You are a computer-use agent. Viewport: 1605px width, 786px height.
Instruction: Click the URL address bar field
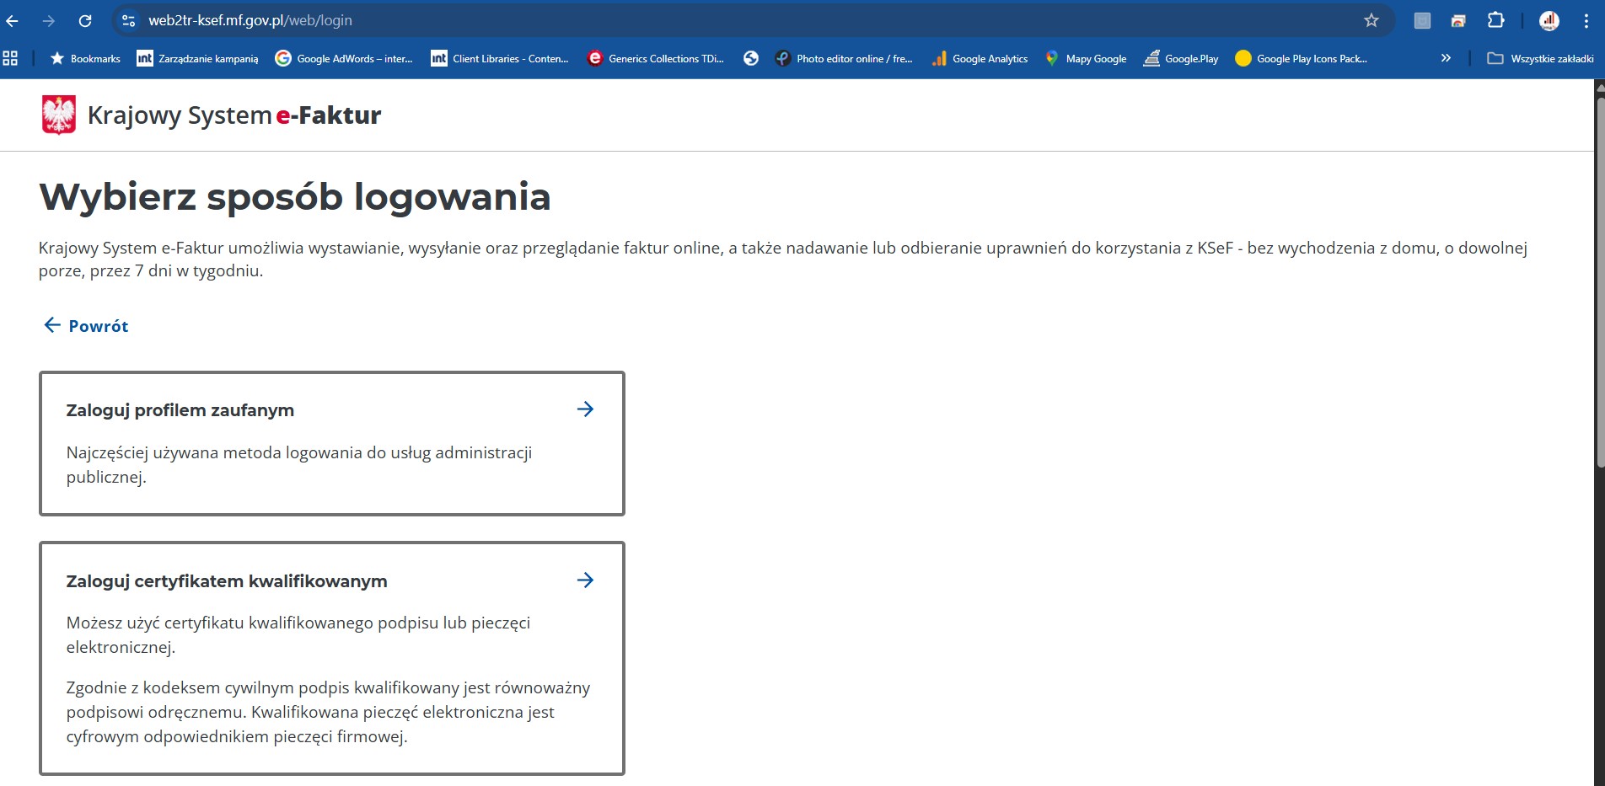point(742,20)
